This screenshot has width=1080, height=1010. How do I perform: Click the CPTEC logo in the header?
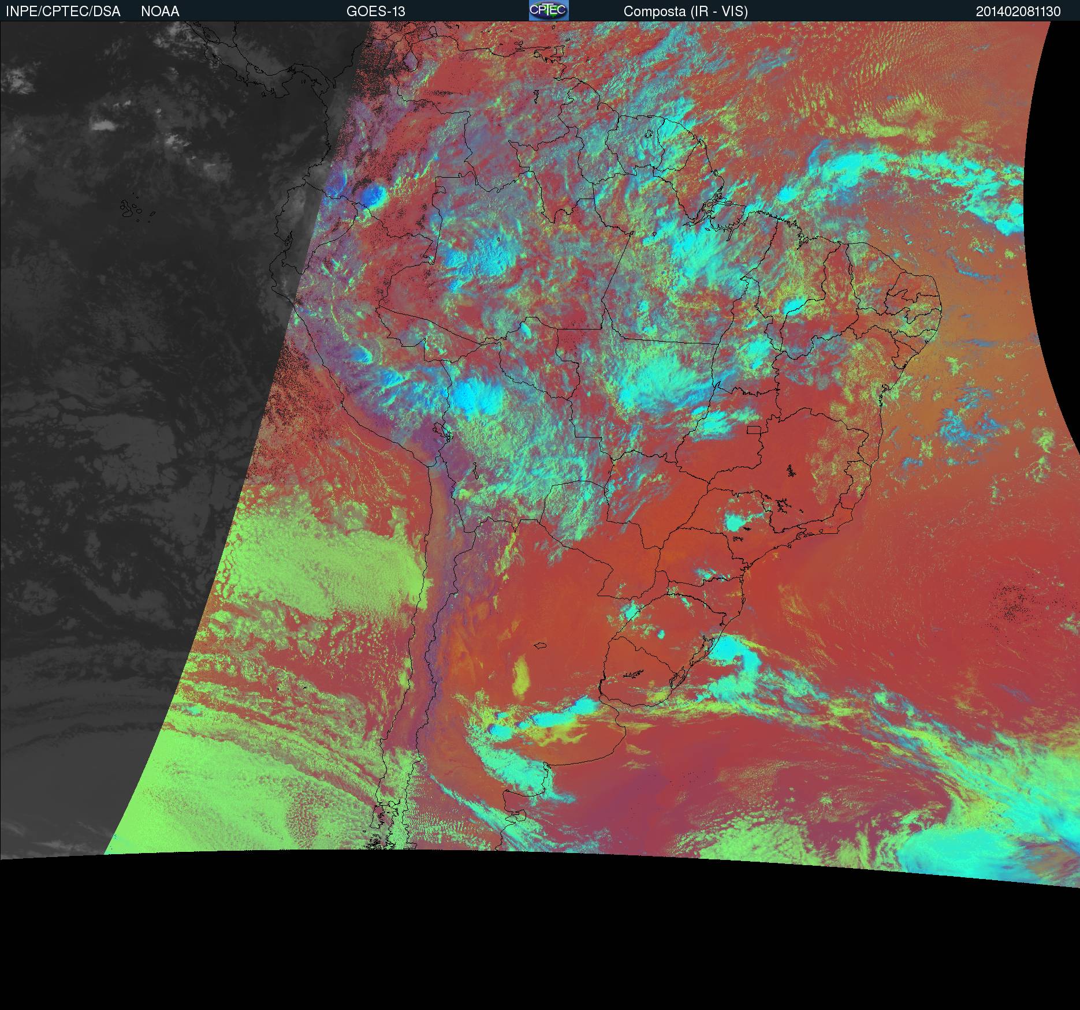pyautogui.click(x=549, y=10)
